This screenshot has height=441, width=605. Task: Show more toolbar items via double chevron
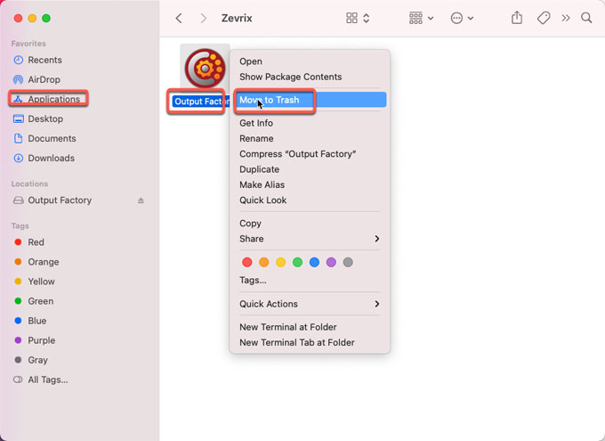tap(566, 18)
